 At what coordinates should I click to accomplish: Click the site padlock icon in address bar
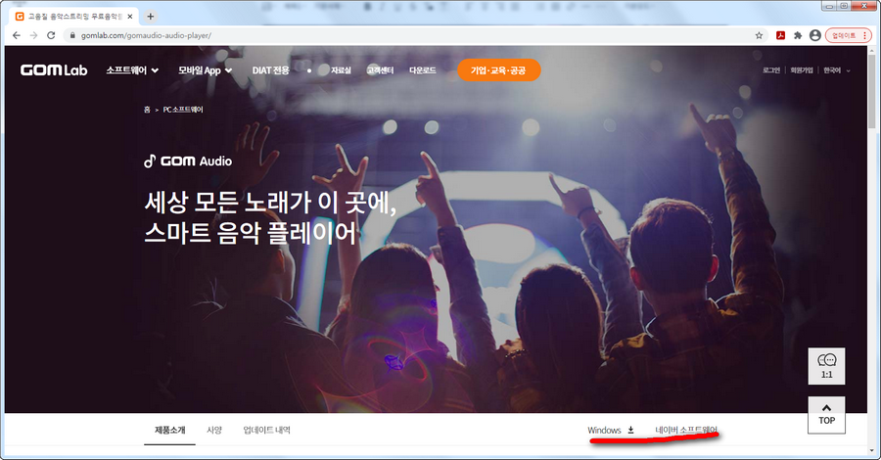pyautogui.click(x=72, y=35)
